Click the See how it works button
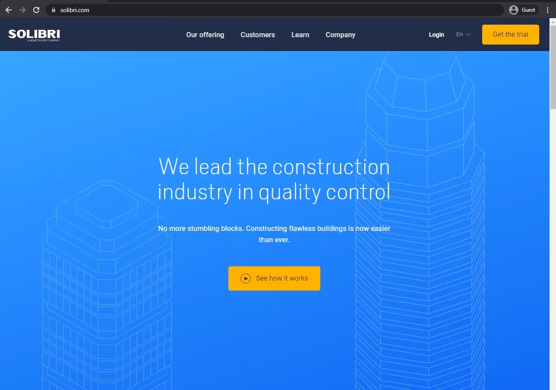 [274, 278]
